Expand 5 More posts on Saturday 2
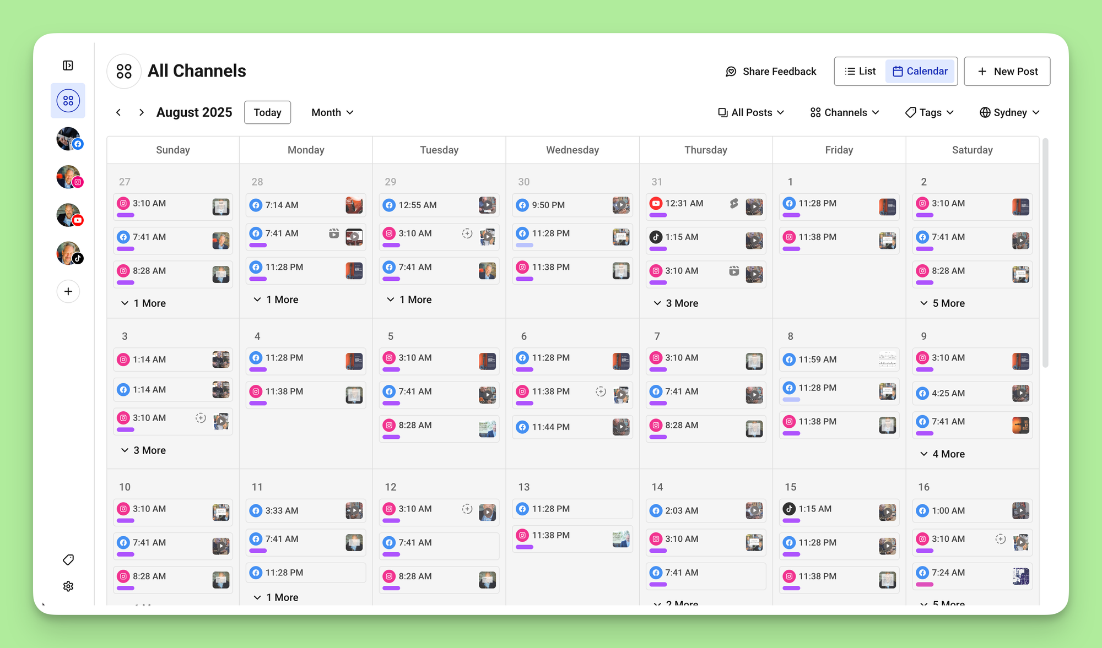This screenshot has width=1102, height=648. click(x=943, y=303)
